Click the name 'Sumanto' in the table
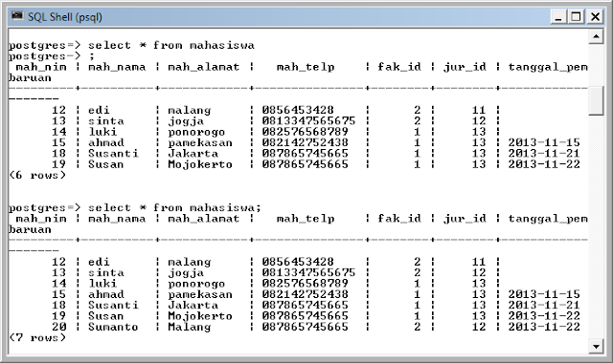 [x=113, y=327]
